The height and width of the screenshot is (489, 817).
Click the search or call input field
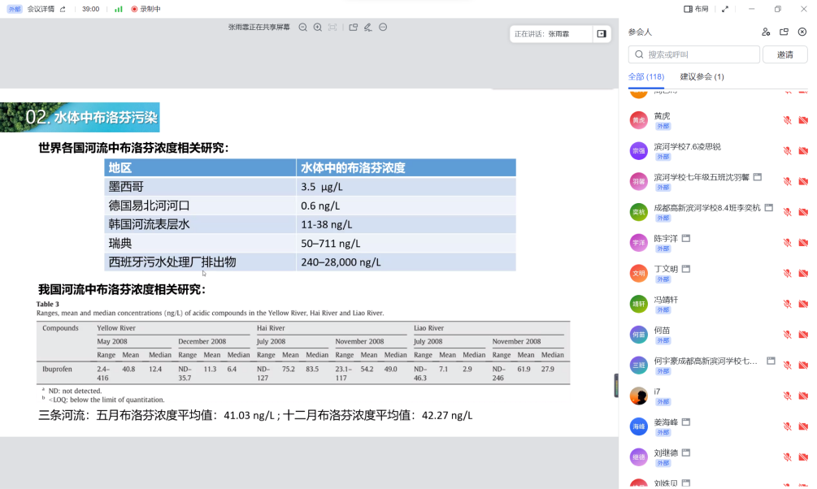[x=693, y=54]
